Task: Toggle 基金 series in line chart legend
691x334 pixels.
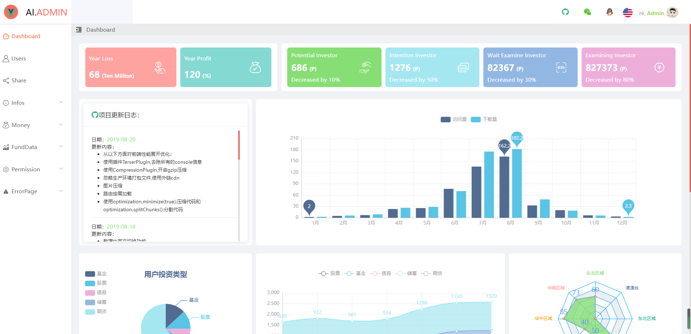Action: tap(355, 274)
